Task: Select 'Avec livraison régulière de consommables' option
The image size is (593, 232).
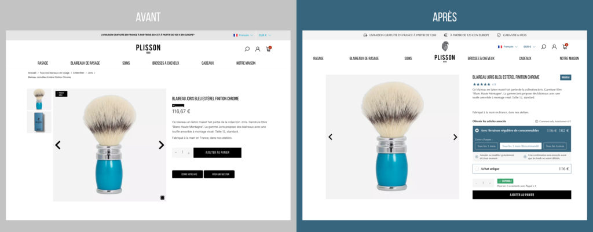Action: [510, 130]
